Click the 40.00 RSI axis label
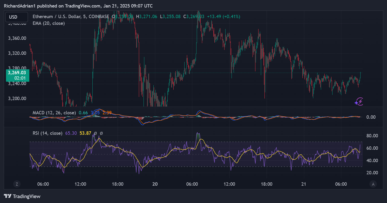This screenshot has height=203, width=387. tap(372, 160)
